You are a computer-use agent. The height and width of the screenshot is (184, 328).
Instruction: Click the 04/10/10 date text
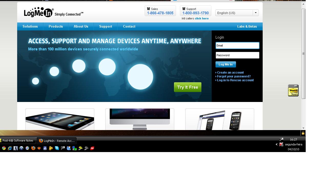tap(293, 149)
